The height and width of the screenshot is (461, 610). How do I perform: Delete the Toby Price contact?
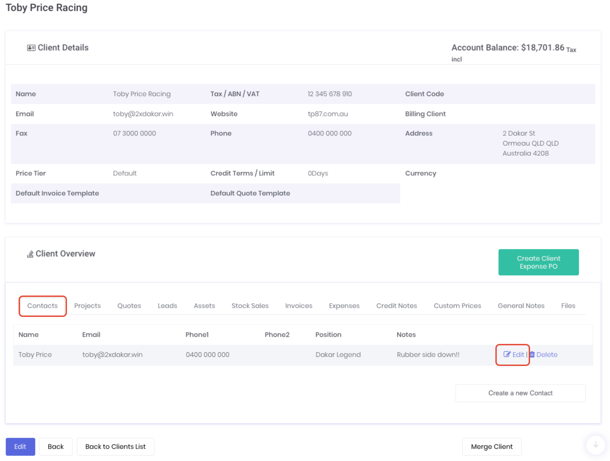tap(543, 354)
